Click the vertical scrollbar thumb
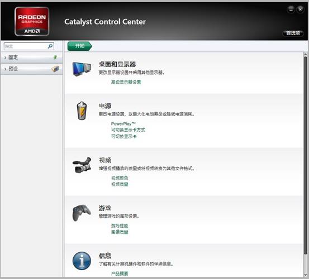This screenshot has width=309, height=279. tap(305, 156)
